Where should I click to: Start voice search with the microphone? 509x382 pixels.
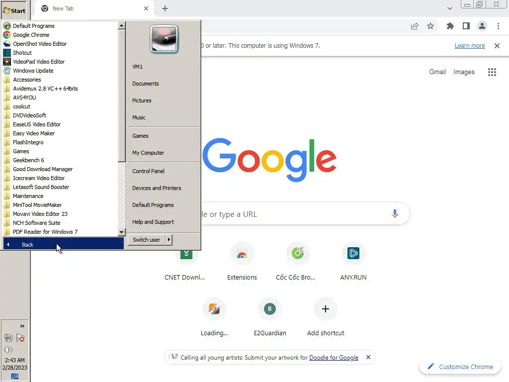395,214
